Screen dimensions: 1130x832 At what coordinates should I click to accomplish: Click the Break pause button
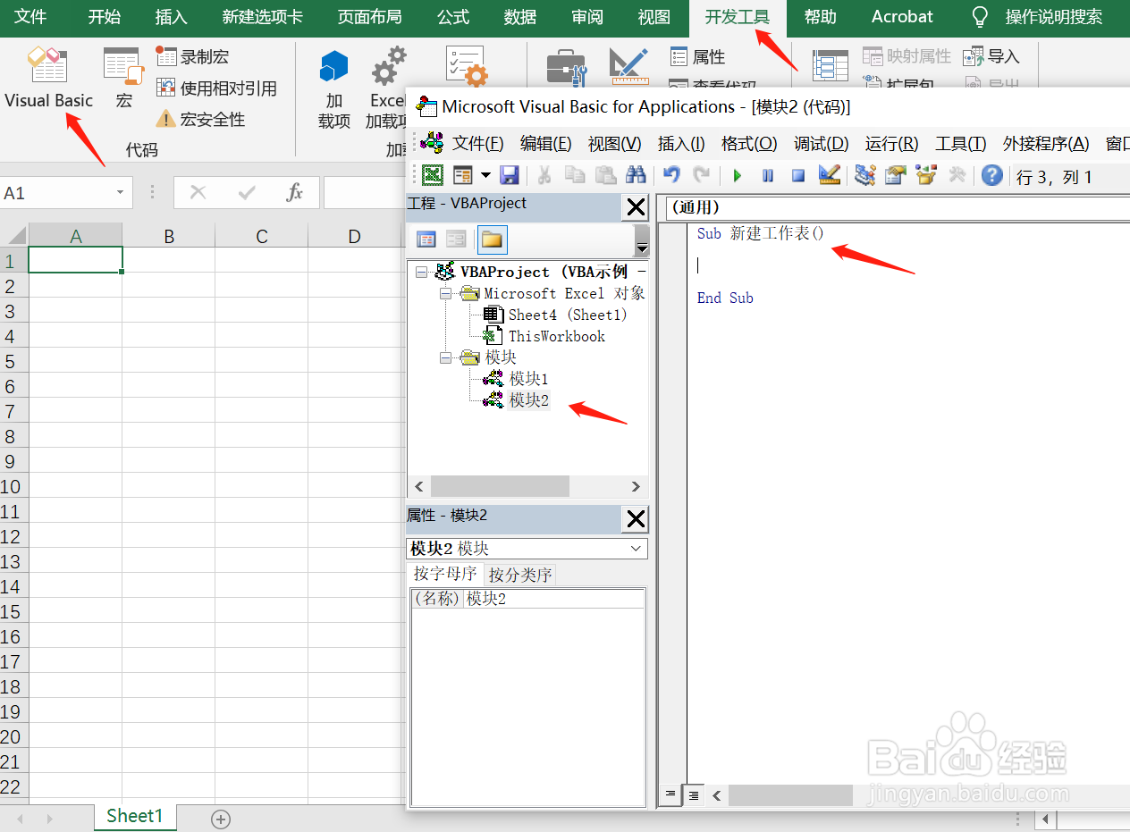768,175
